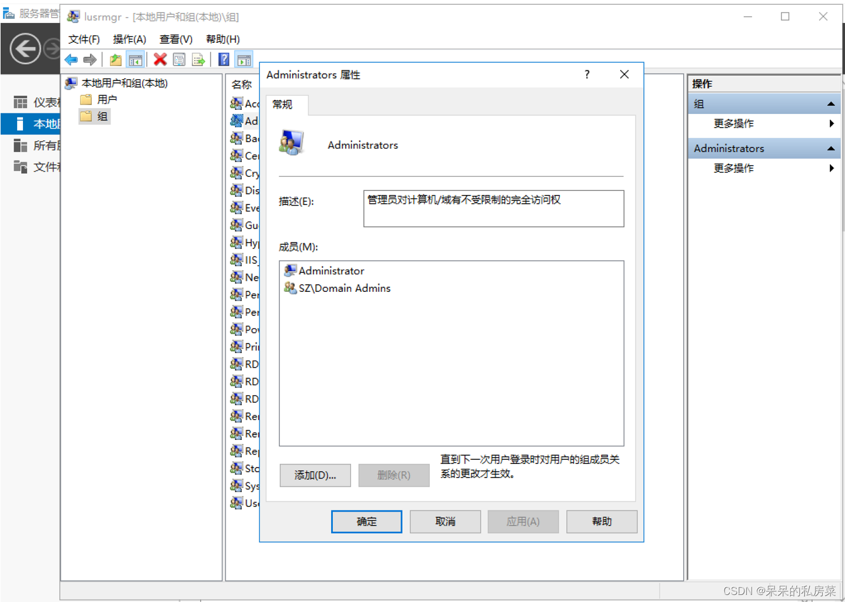Select Administrator in members list
The width and height of the screenshot is (845, 602).
(x=325, y=271)
